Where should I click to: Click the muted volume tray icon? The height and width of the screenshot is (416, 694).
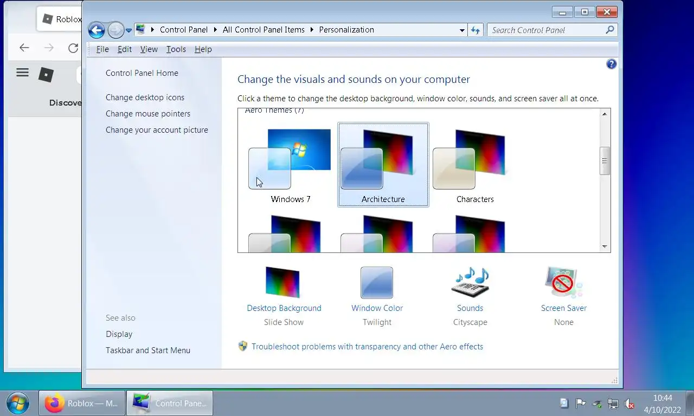[629, 404]
